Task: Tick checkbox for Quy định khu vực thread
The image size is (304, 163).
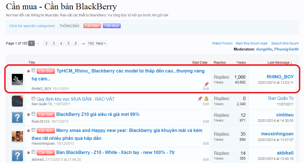Action: 33,98
